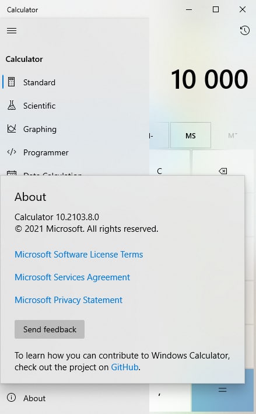Open Microsoft Privacy Statement link

[x=69, y=300]
